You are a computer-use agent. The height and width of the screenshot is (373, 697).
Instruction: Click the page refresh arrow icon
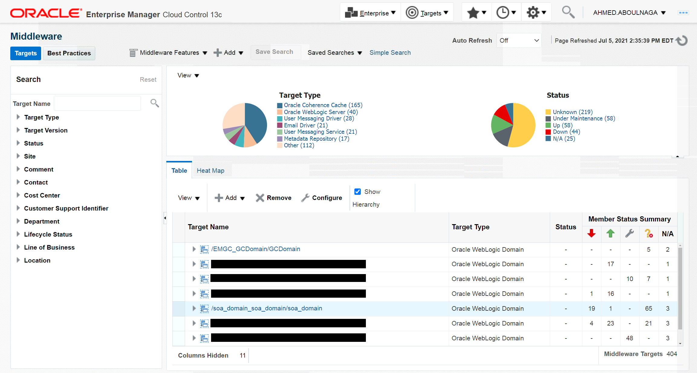pyautogui.click(x=682, y=41)
